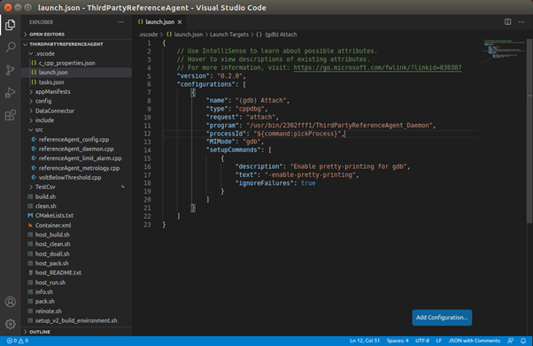Open Container.xml file
The image size is (533, 346).
coord(76,226)
